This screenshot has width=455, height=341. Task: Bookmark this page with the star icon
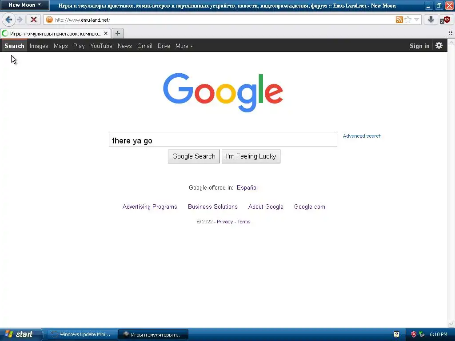pyautogui.click(x=408, y=20)
